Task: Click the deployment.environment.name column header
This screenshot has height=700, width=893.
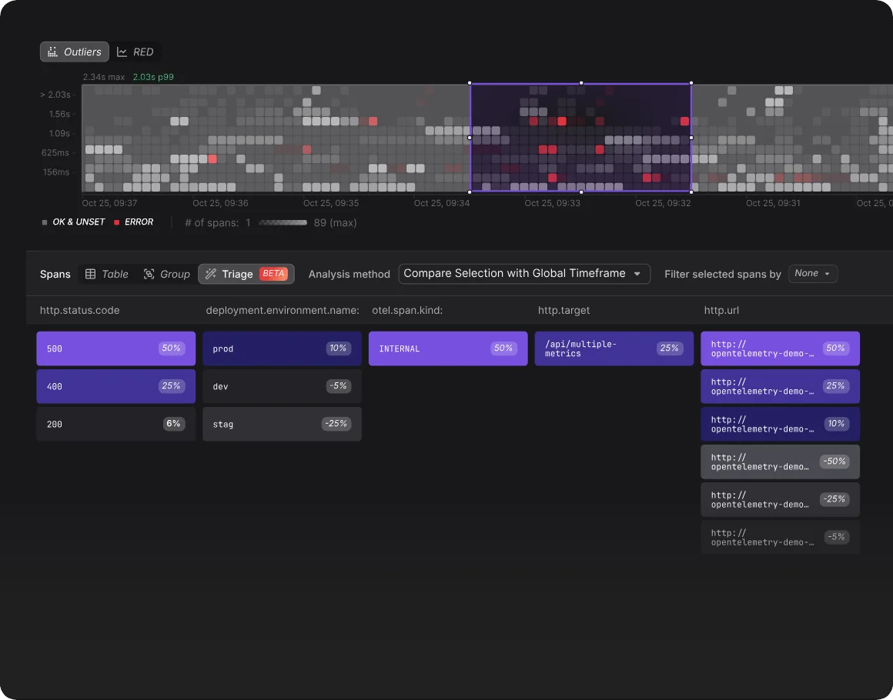Action: click(283, 310)
